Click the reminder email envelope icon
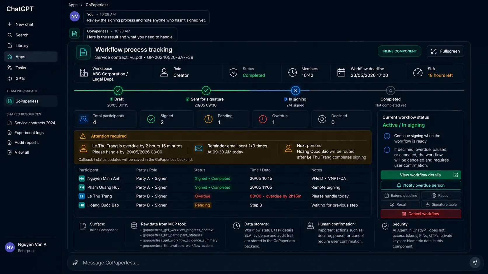The width and height of the screenshot is (488, 274). [x=198, y=149]
